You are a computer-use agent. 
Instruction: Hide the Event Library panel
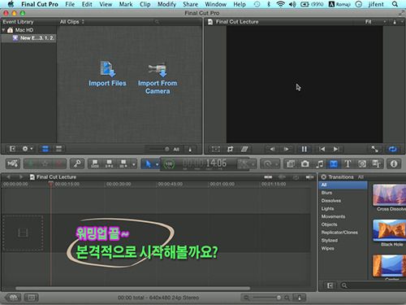pos(12,149)
